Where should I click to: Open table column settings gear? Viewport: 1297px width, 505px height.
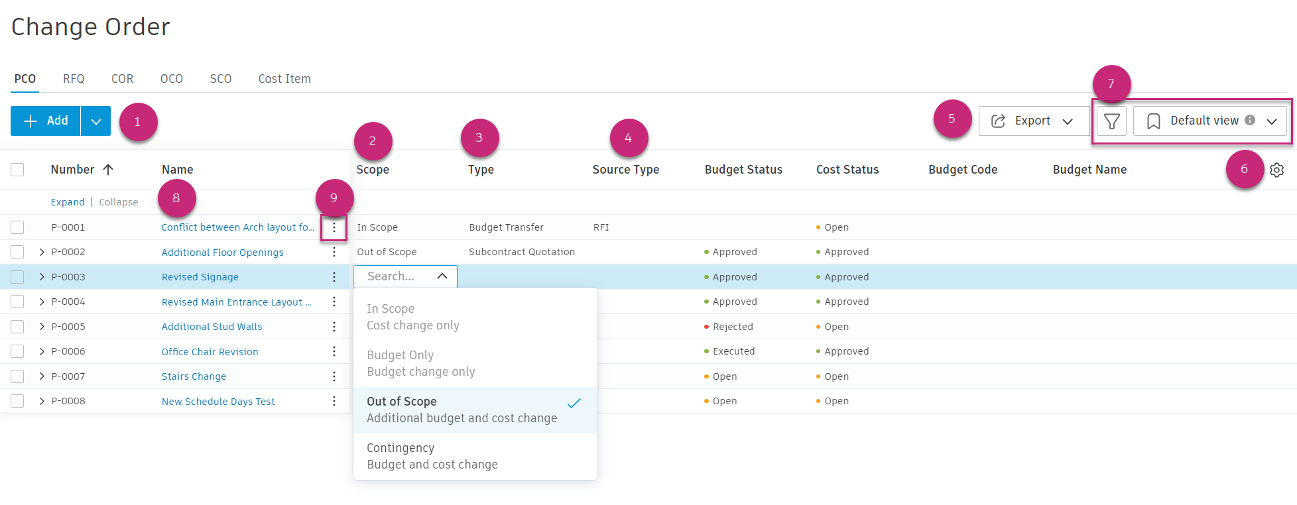point(1276,170)
